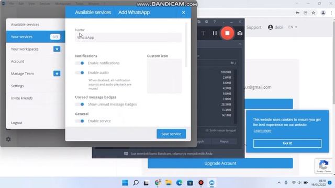Click the reCAPTCHA badge

(323, 166)
